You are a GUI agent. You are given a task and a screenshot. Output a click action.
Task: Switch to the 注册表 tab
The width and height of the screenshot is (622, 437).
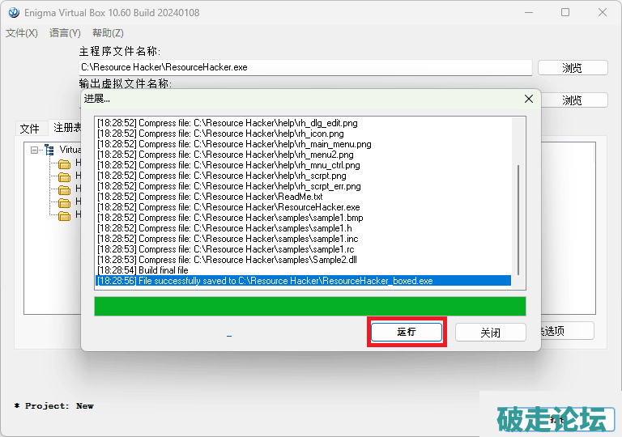[x=66, y=128]
